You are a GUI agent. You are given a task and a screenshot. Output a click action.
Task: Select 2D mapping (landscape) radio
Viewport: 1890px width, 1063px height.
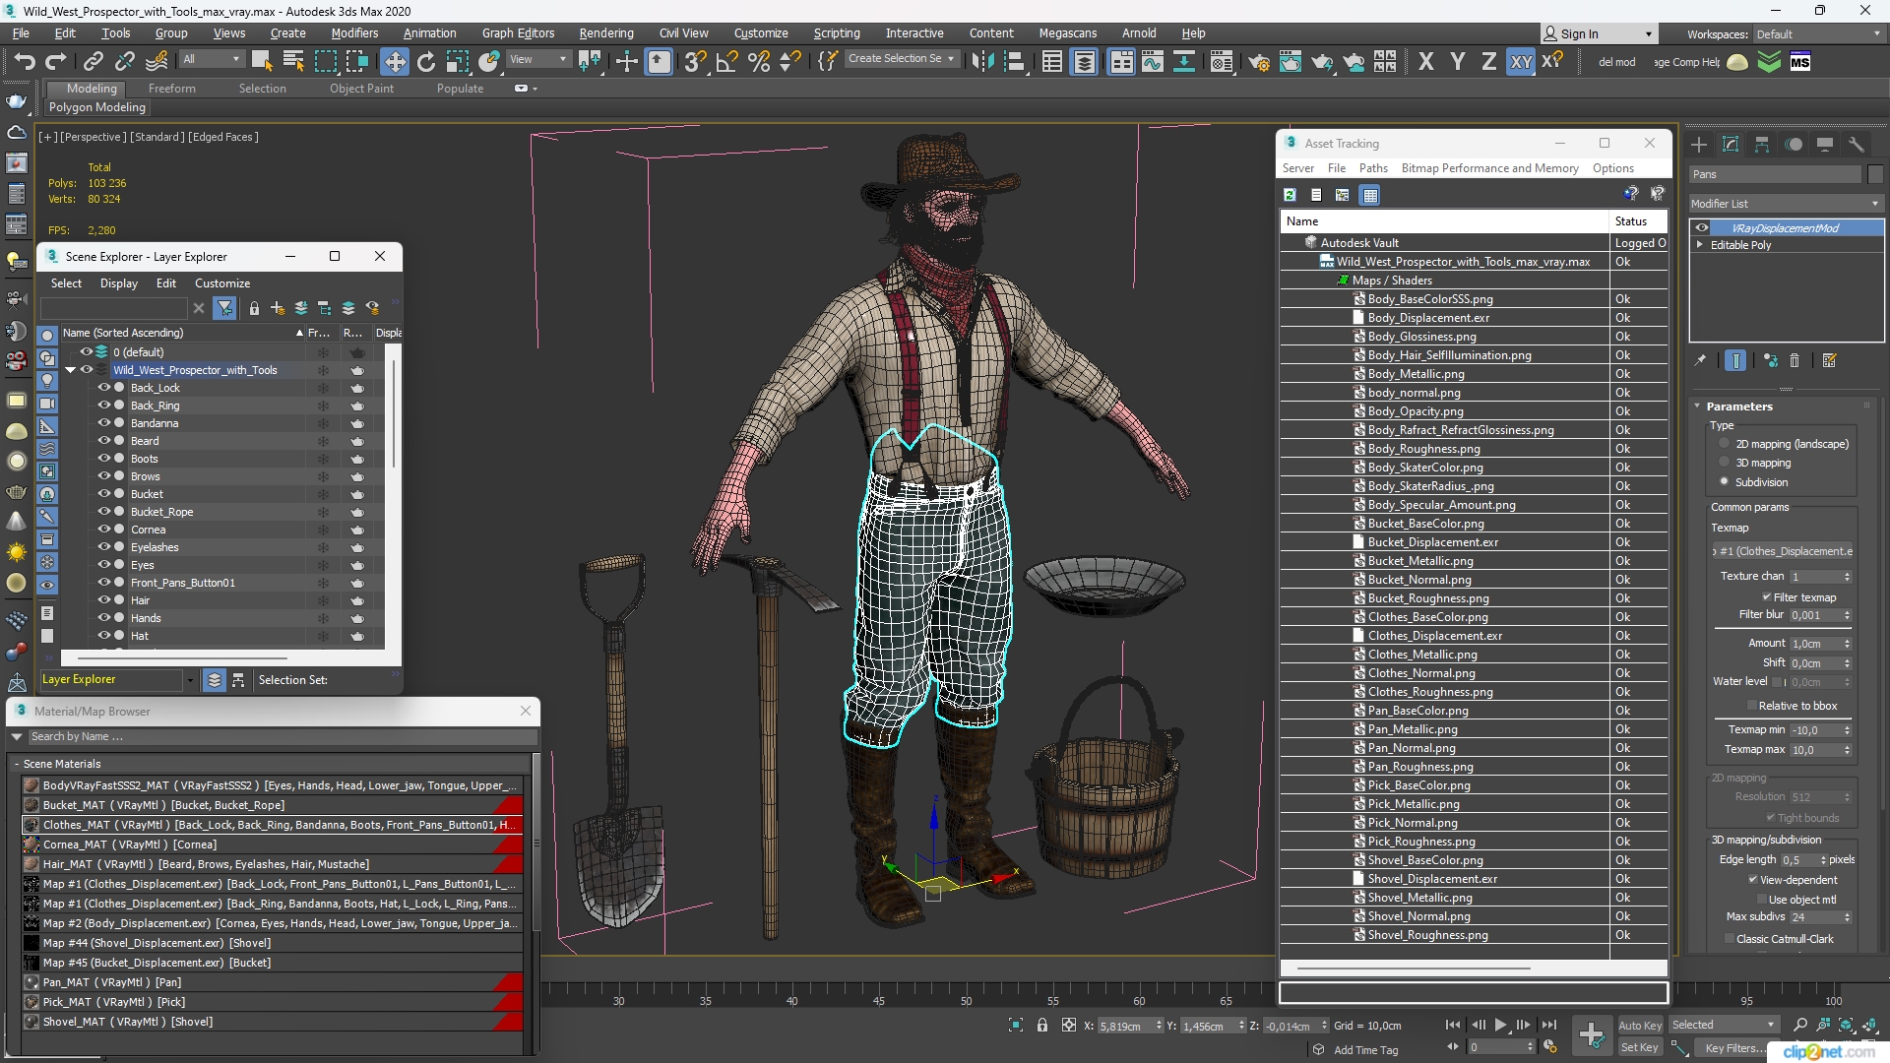[x=1724, y=444]
